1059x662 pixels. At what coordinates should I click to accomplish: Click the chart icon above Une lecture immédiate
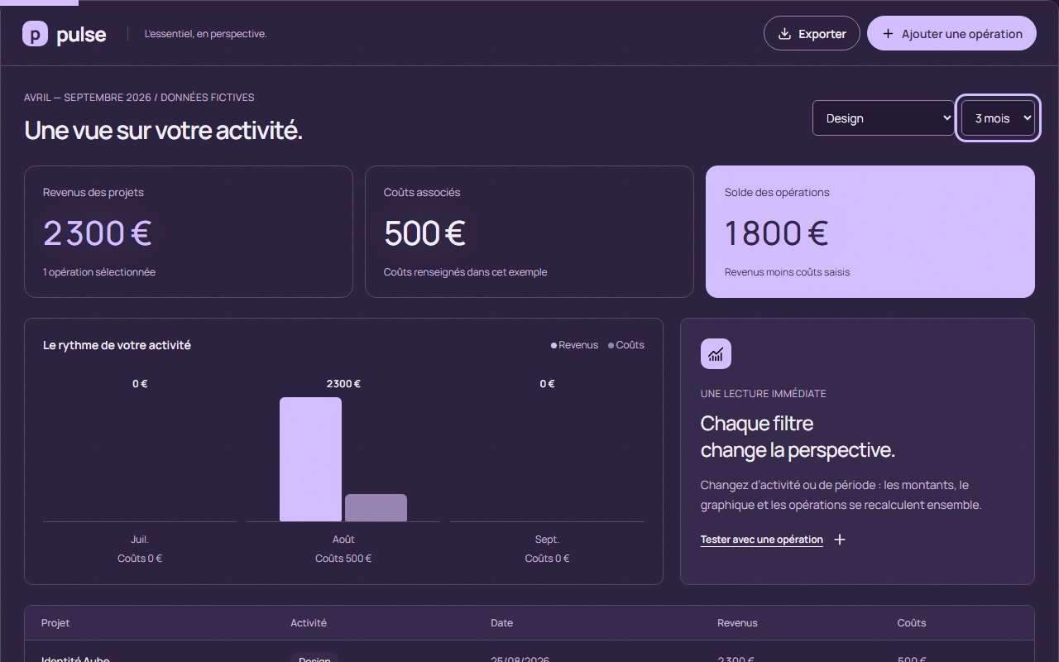click(x=716, y=354)
